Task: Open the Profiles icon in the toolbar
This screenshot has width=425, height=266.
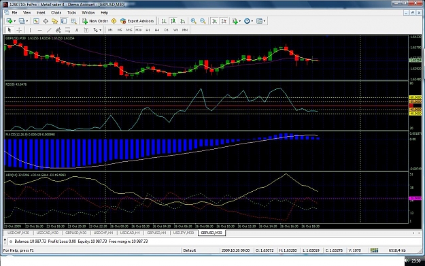Action: 22,21
